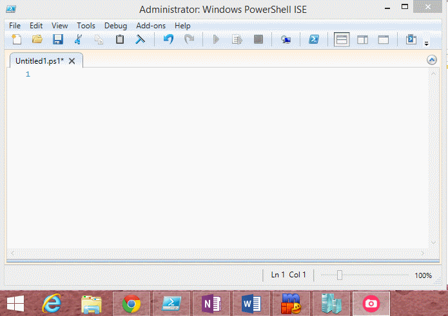Create a new script file

tap(17, 39)
